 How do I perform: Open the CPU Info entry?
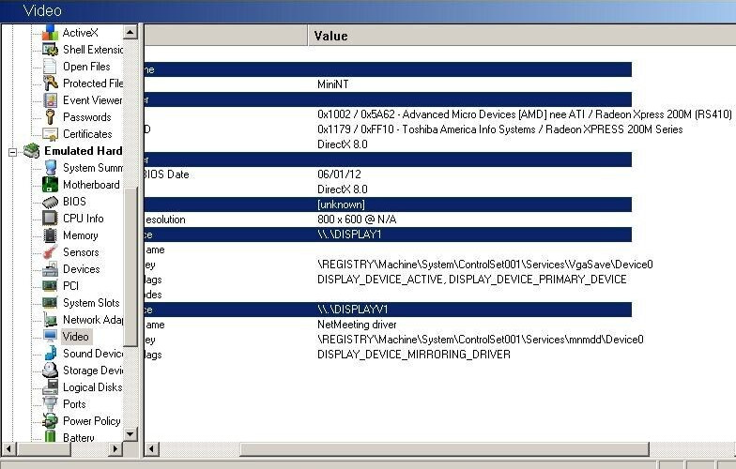coord(83,218)
